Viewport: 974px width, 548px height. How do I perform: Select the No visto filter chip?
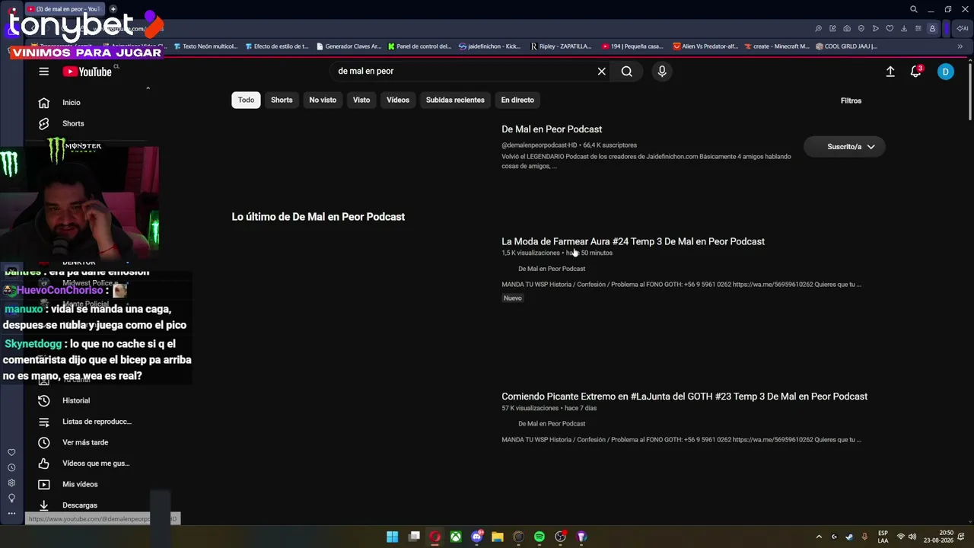323,100
